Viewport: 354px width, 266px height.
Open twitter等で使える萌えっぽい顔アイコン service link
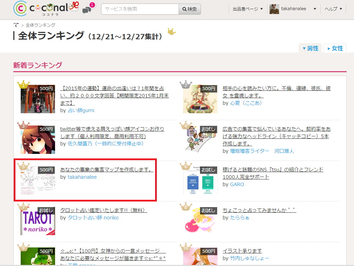[112, 132]
